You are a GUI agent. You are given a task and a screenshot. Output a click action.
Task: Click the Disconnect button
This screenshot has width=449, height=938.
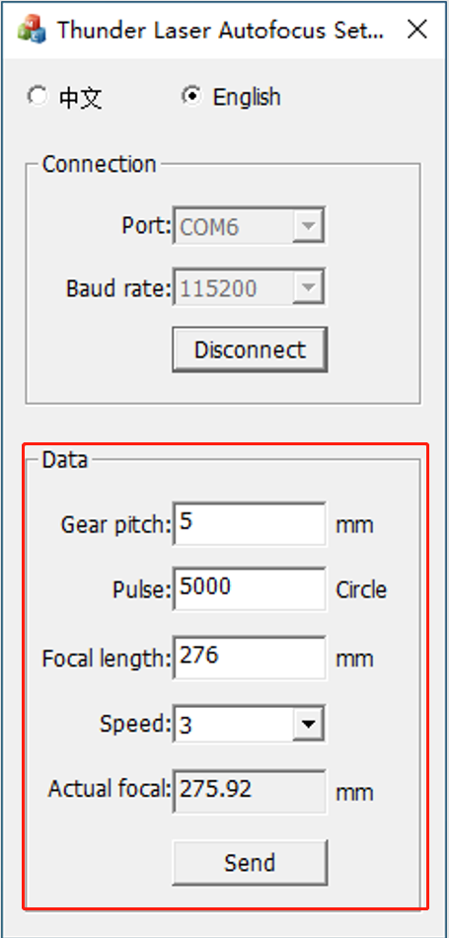[250, 350]
